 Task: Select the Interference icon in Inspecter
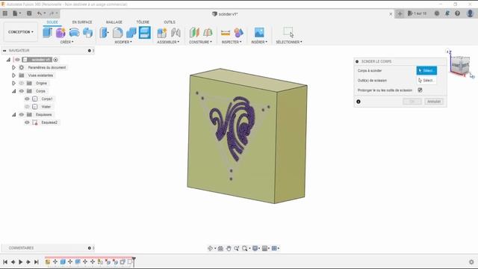[x=239, y=32]
